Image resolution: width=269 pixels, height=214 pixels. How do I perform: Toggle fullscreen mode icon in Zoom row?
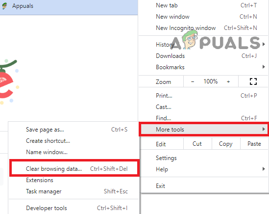[x=253, y=81]
